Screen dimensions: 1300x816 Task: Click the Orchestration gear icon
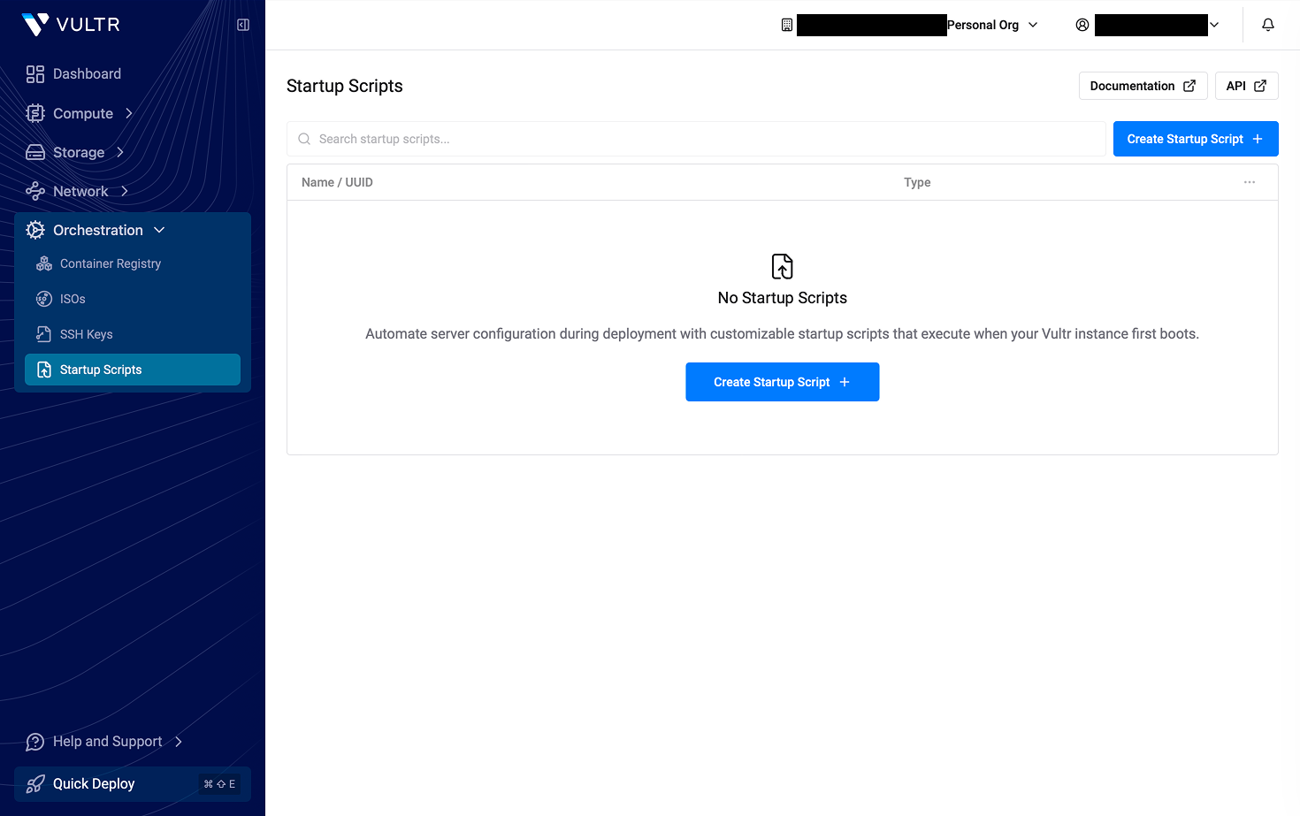point(35,230)
